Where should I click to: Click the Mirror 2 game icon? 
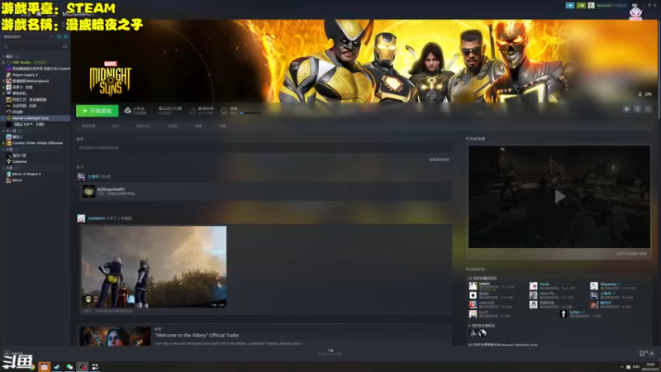coord(8,174)
